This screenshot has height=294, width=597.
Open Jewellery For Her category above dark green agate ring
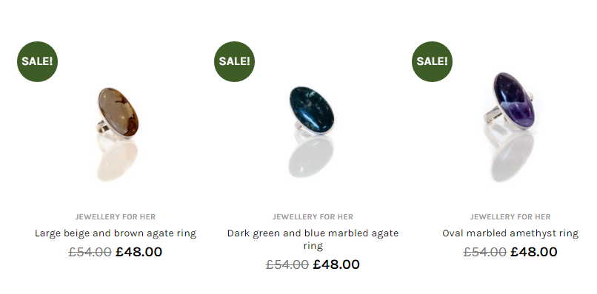pos(313,217)
